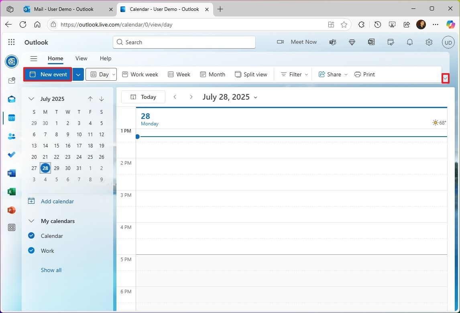Open Outlook settings gear
Viewport: 460px width, 313px height.
[429, 42]
